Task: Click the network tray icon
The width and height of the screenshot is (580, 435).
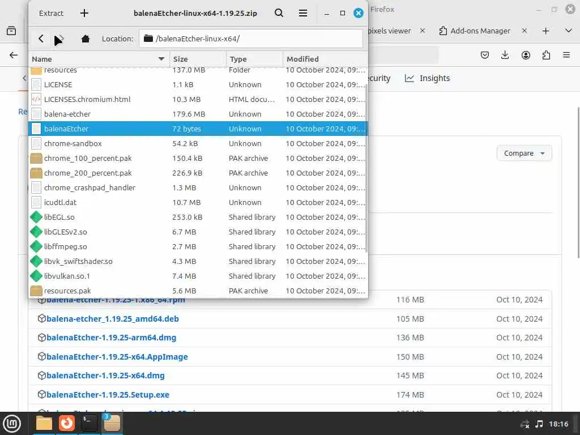Action: tap(525, 424)
